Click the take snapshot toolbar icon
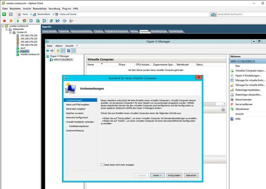266x189 pixels. [31, 21]
